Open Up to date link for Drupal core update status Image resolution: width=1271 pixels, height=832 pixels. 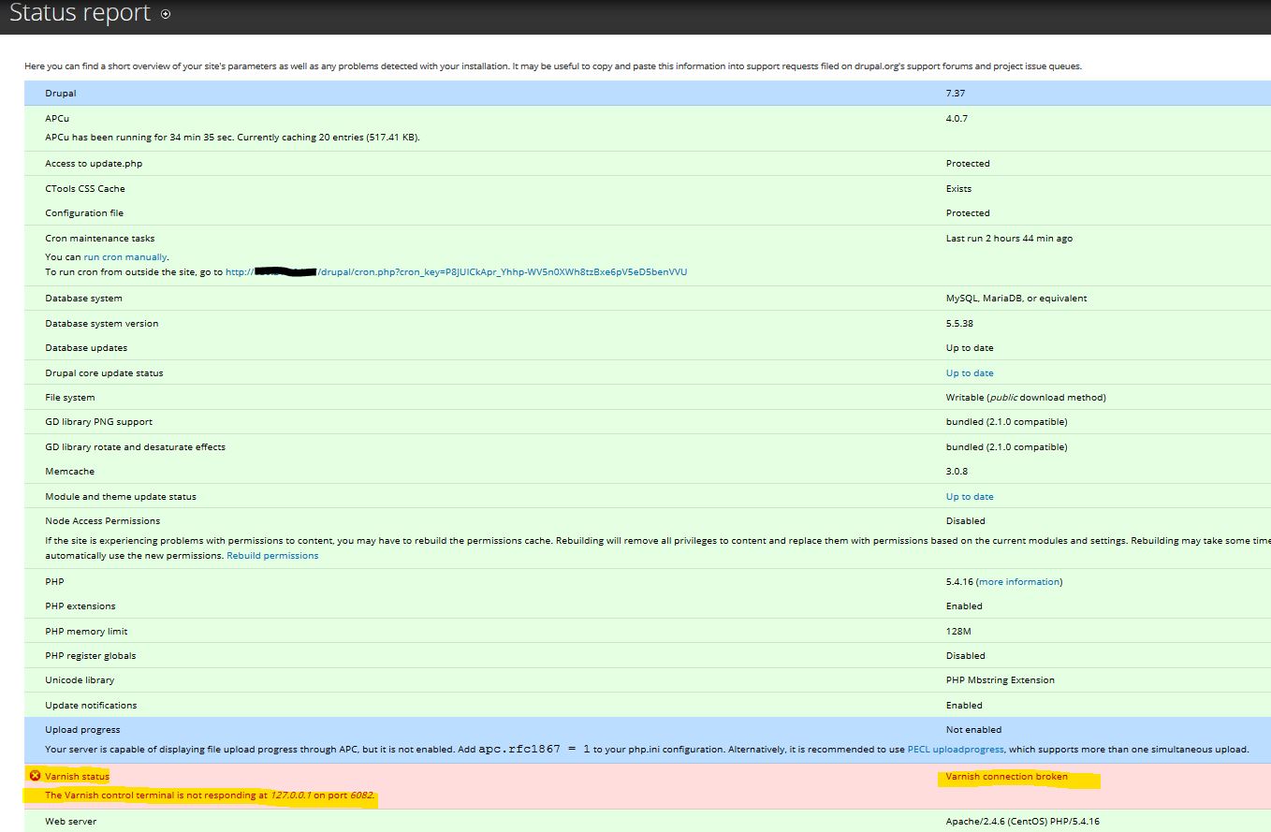[x=969, y=372]
